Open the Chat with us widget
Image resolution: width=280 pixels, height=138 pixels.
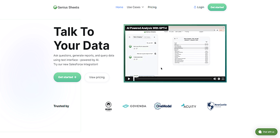tap(266, 132)
